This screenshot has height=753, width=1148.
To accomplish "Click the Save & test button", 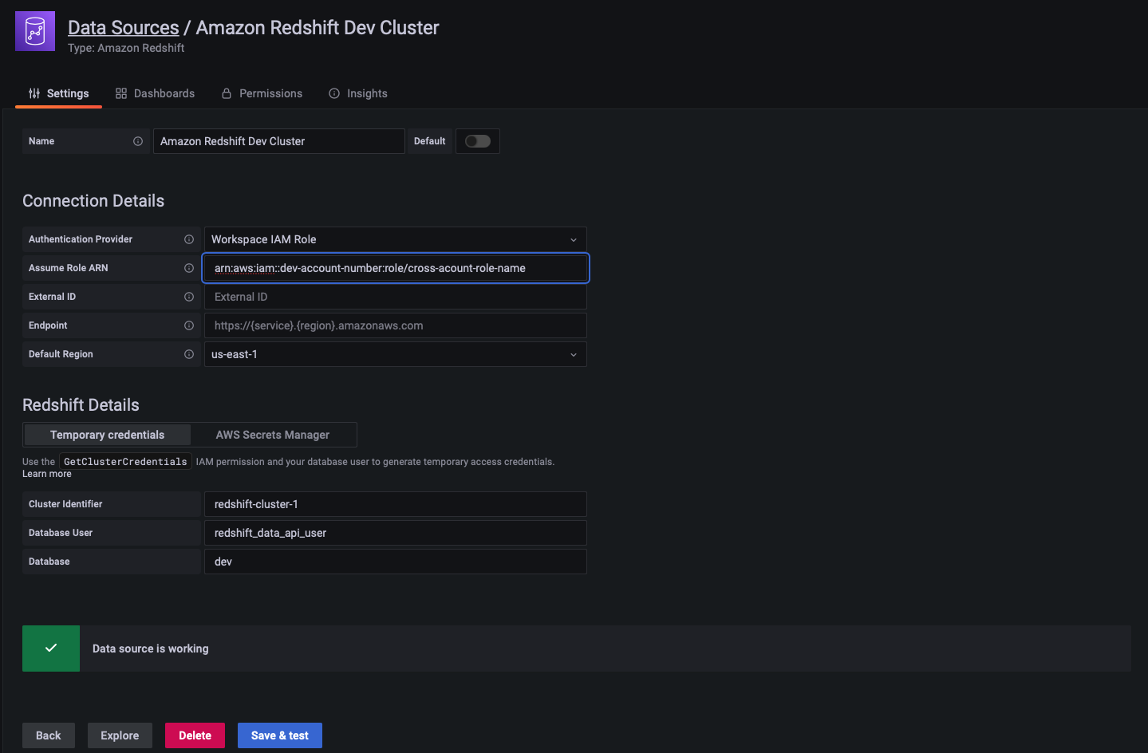I will pos(280,735).
